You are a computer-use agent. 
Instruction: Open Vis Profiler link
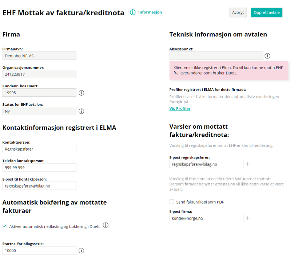[180, 108]
